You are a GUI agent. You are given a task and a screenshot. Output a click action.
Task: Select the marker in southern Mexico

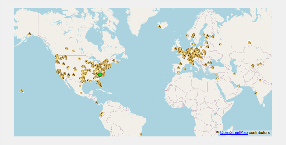(81, 93)
